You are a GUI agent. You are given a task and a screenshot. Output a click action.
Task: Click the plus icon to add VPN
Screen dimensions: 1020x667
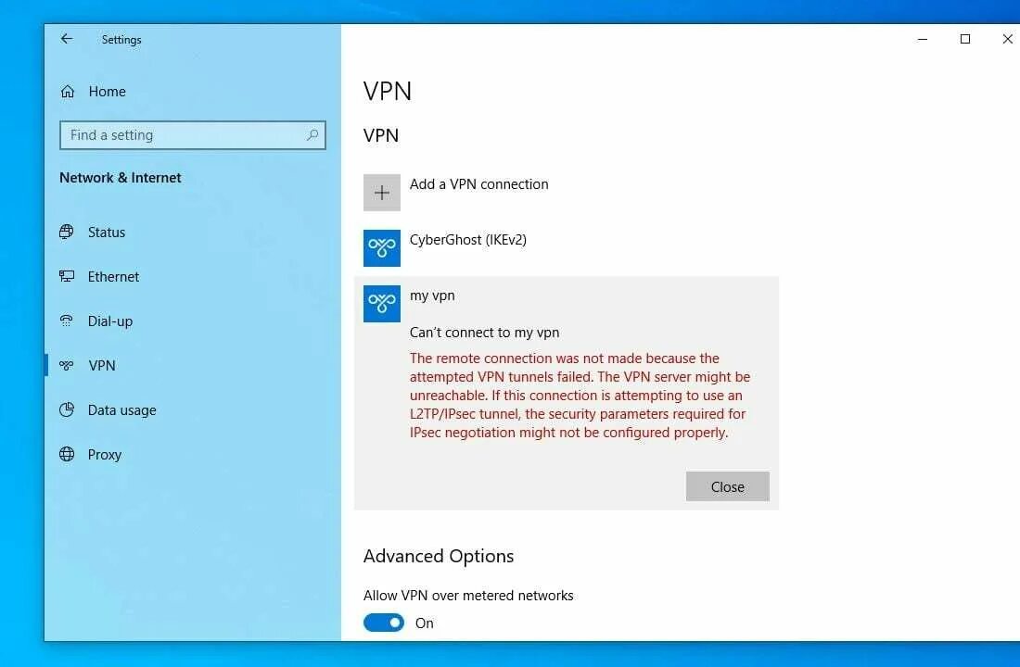382,193
